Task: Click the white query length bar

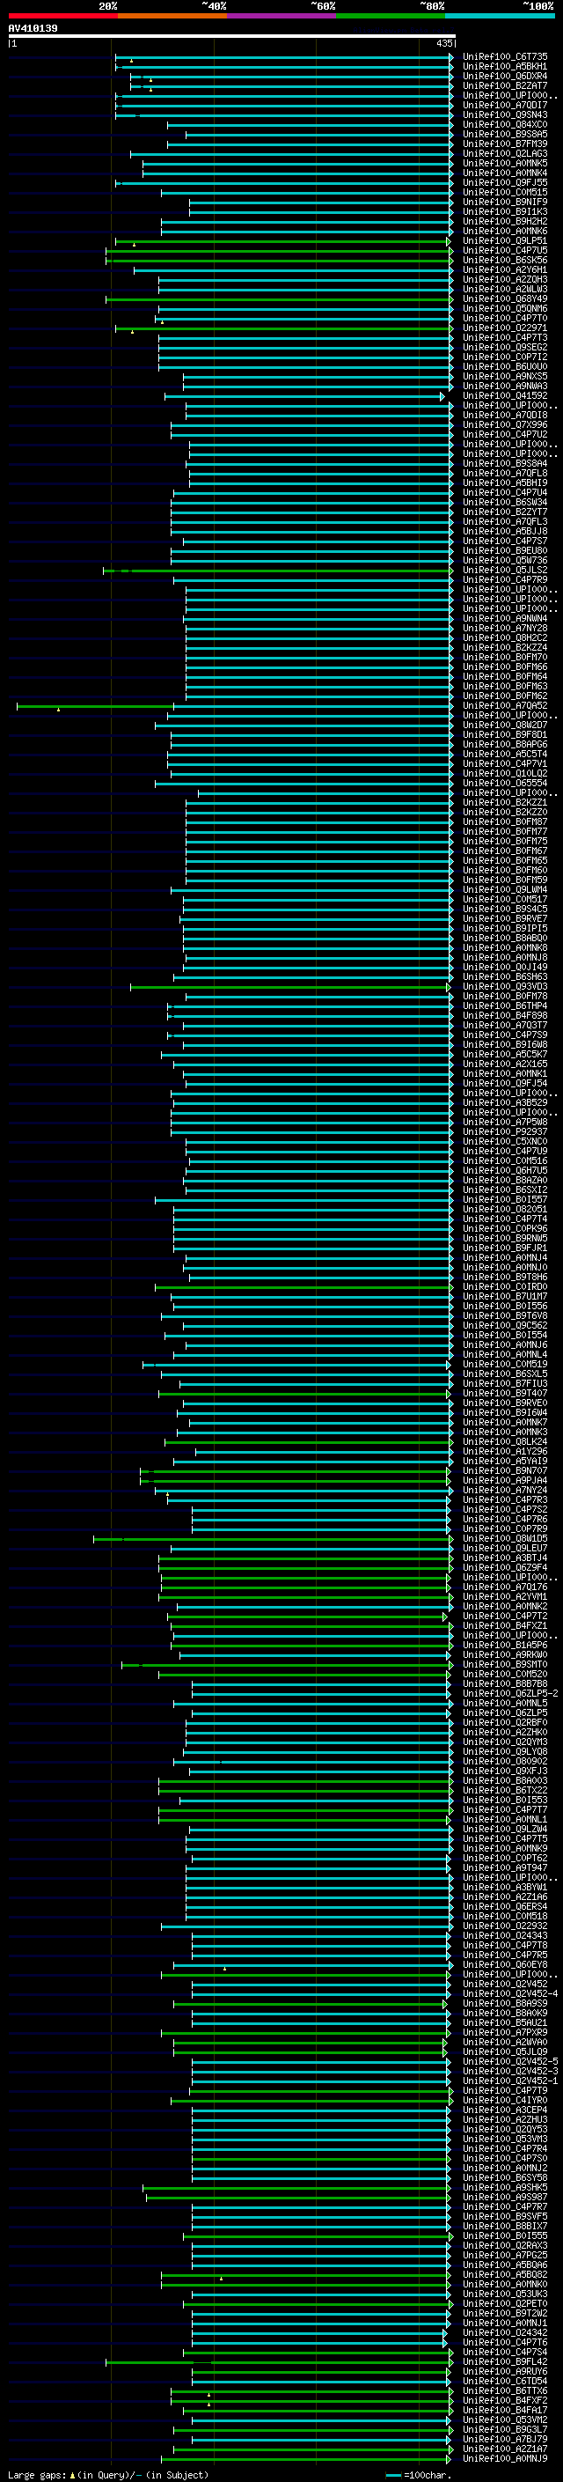Action: pyautogui.click(x=232, y=35)
